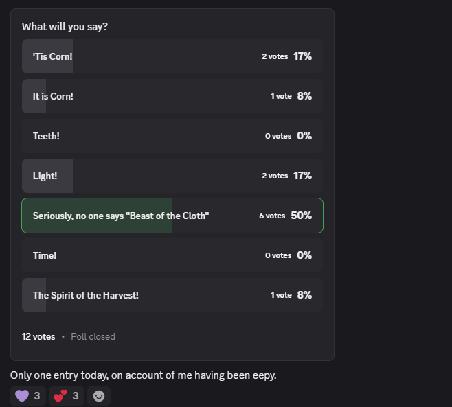452x407 pixels.
Task: Select the "'Tis Corn!" poll option
Action: 172,56
